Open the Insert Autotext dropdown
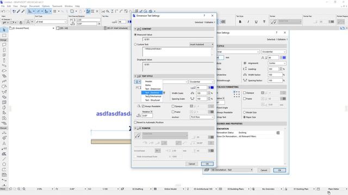The width and height of the screenshot is (348, 195). pyautogui.click(x=202, y=44)
